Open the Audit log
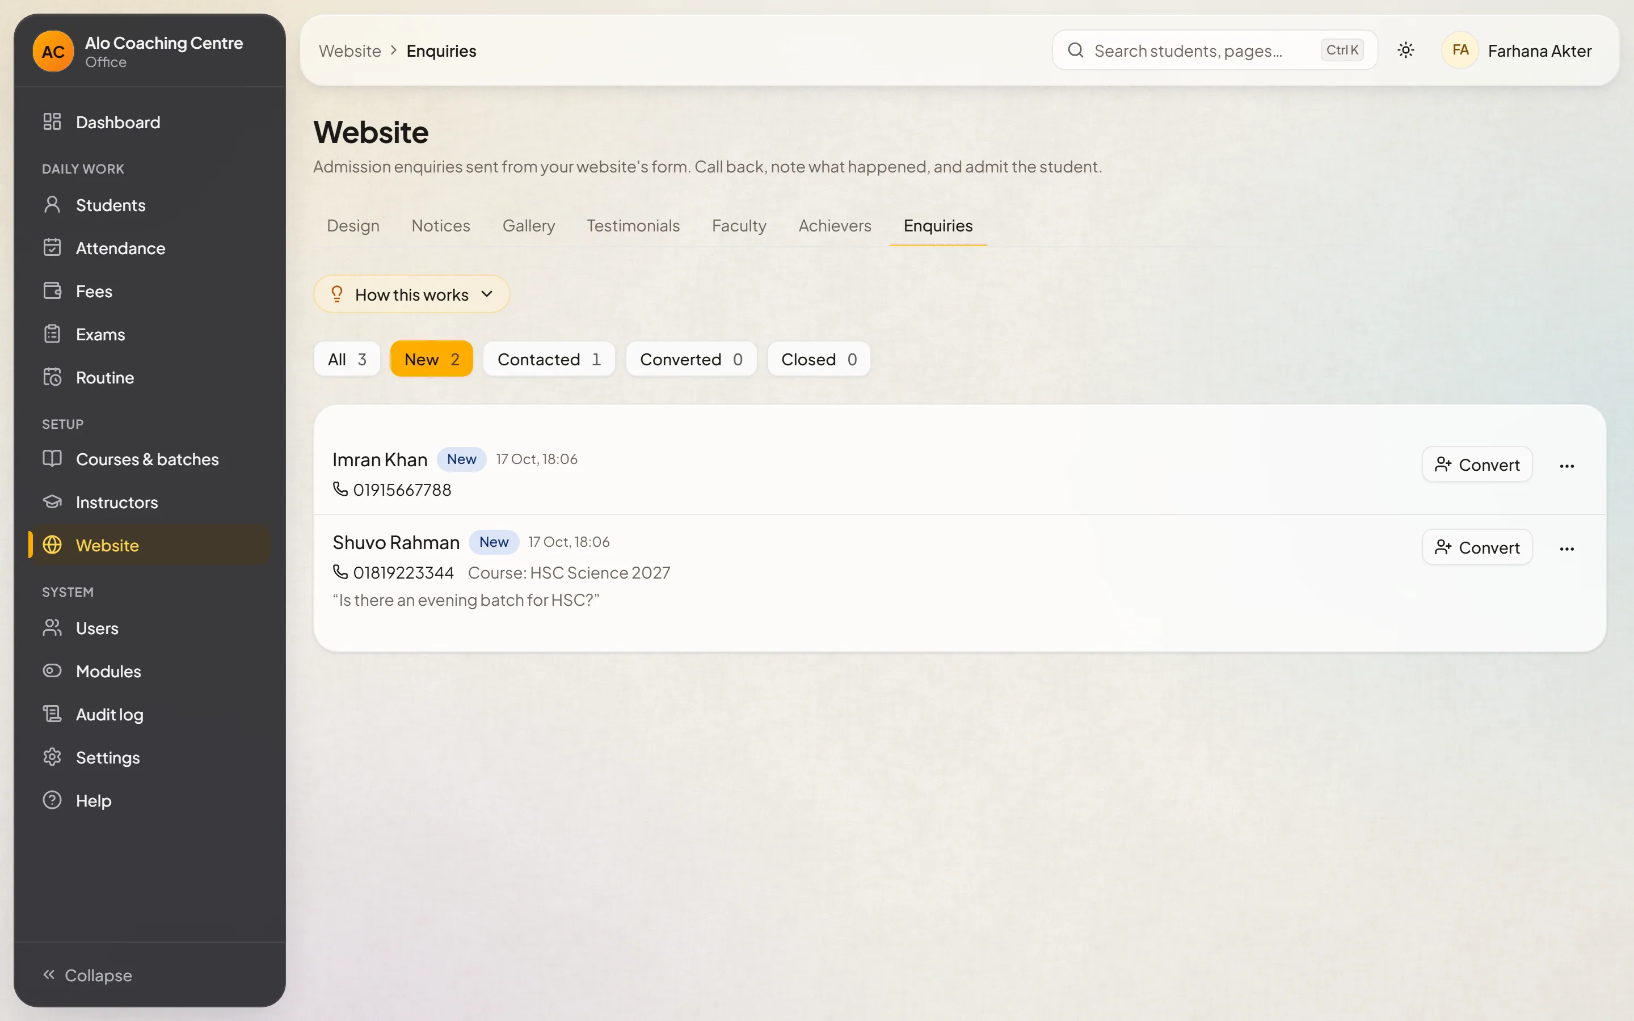1634x1021 pixels. pos(149,715)
